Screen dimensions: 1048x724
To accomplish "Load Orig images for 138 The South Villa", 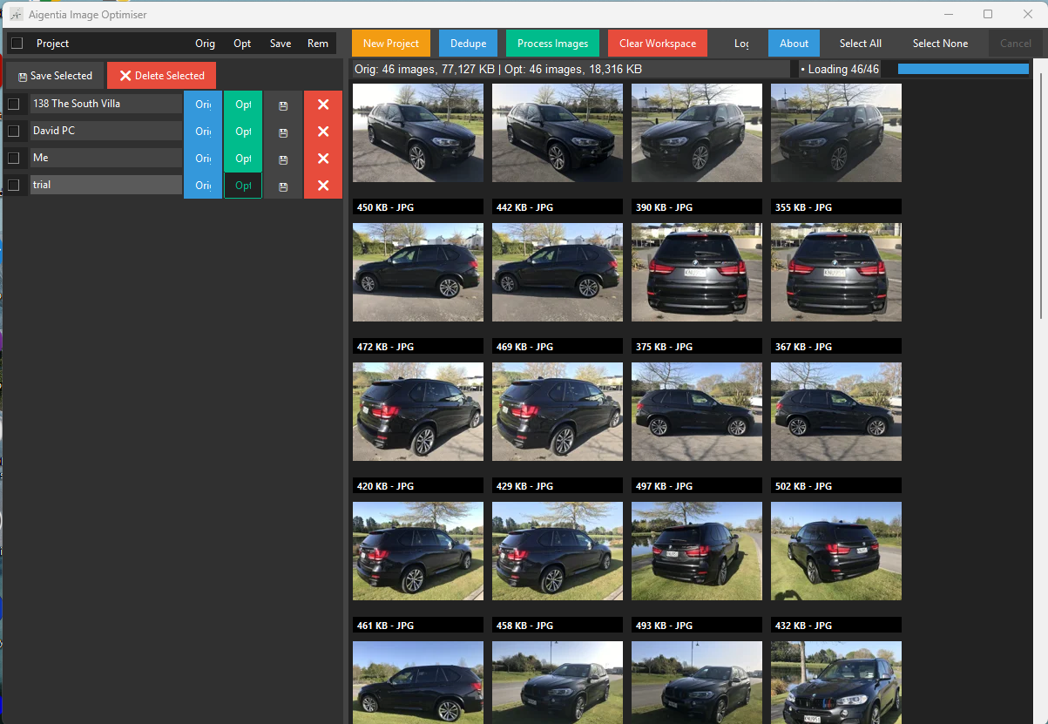I will click(x=203, y=105).
